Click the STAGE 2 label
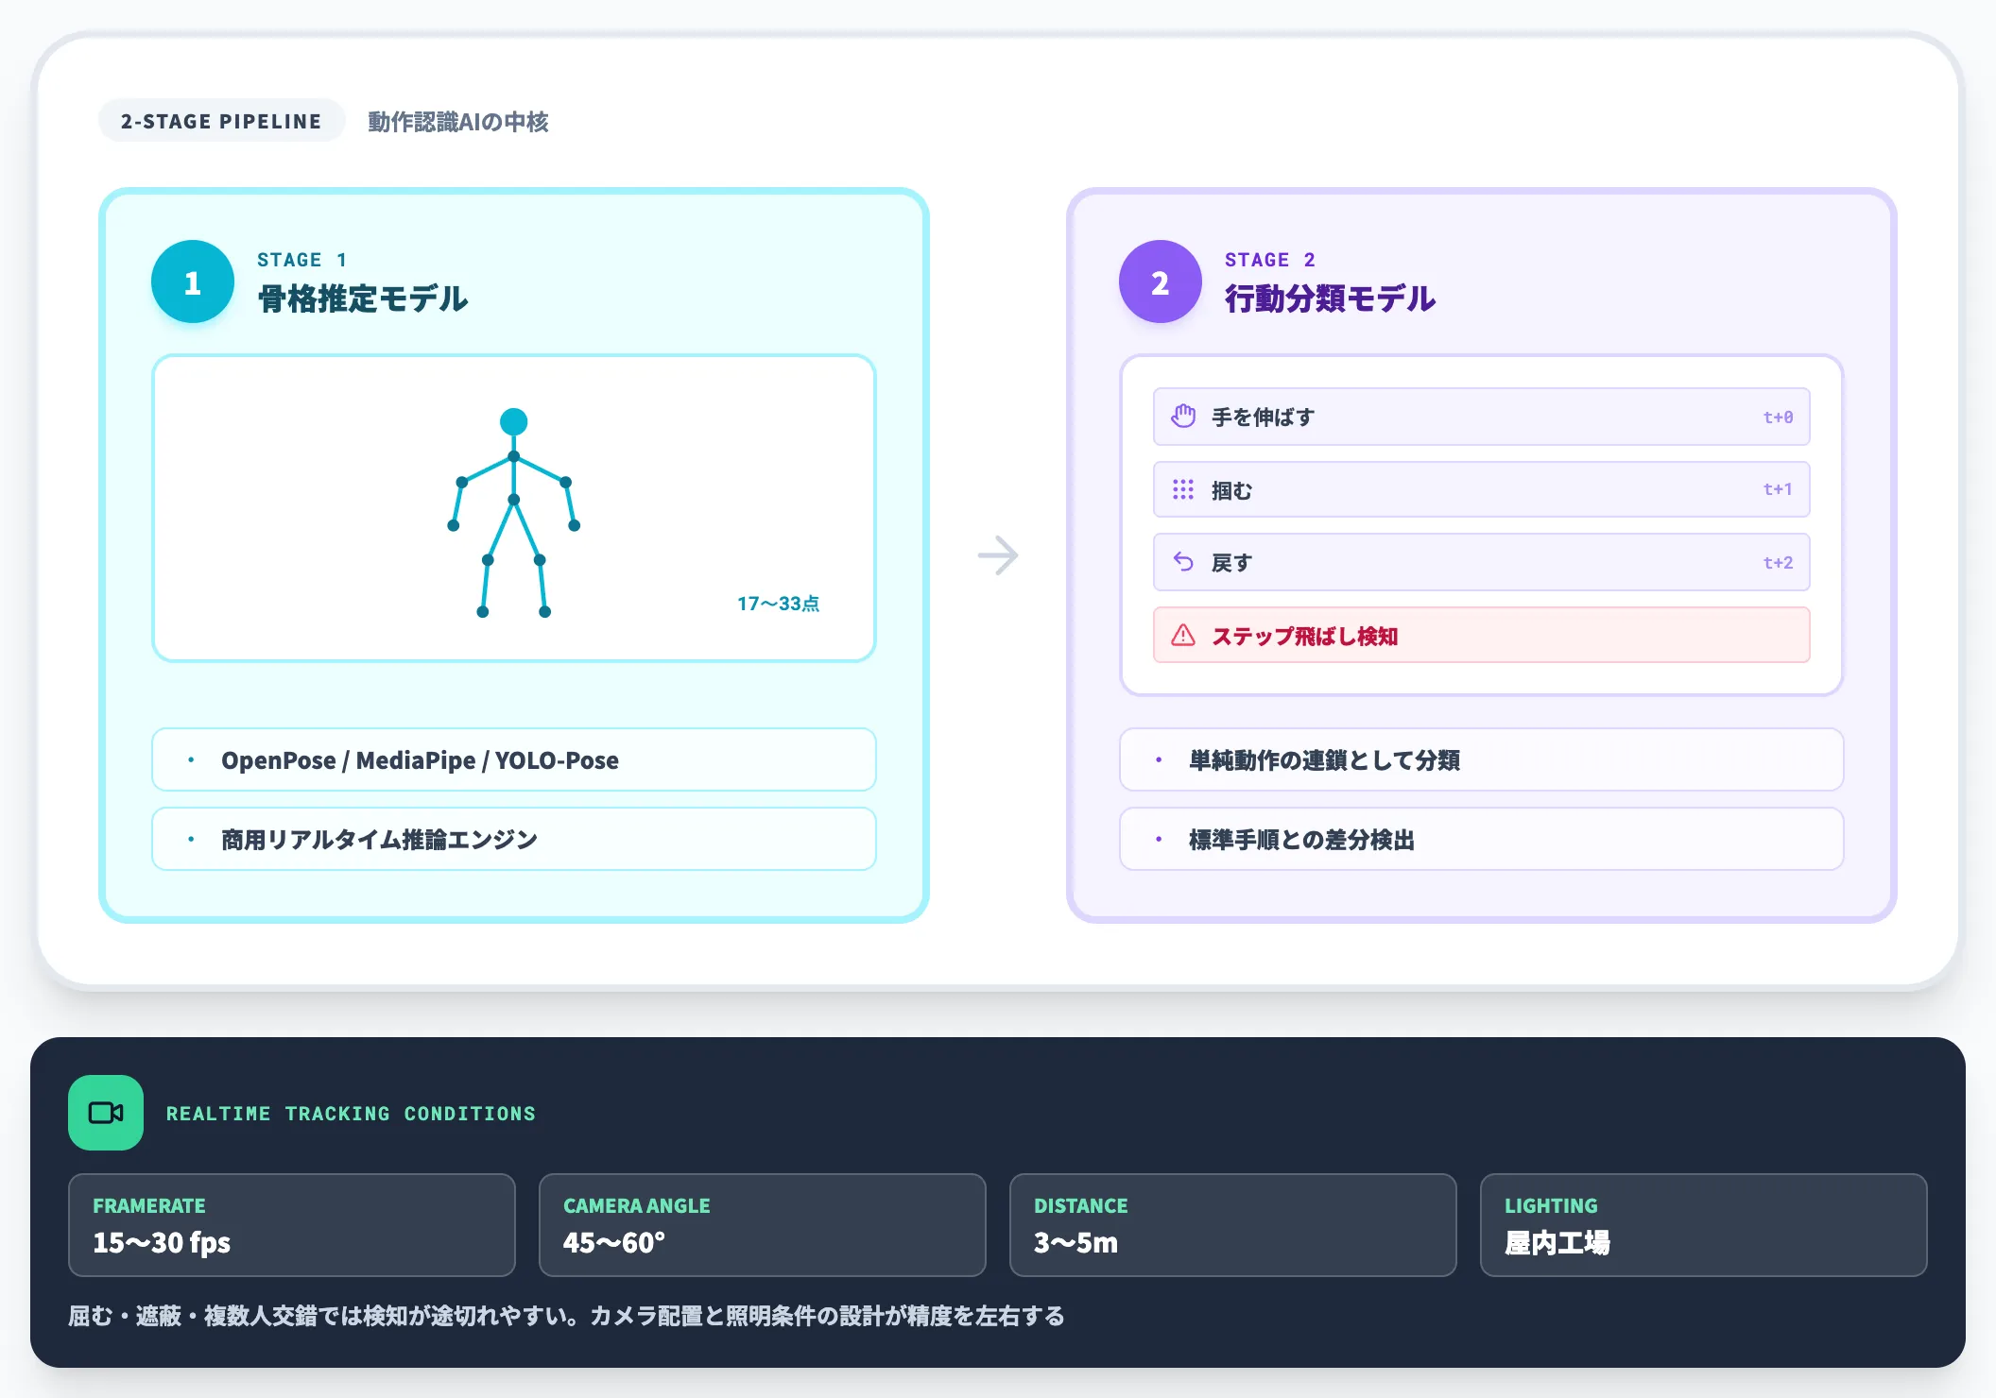Screen dimensions: 1996x1398 tap(1270, 260)
